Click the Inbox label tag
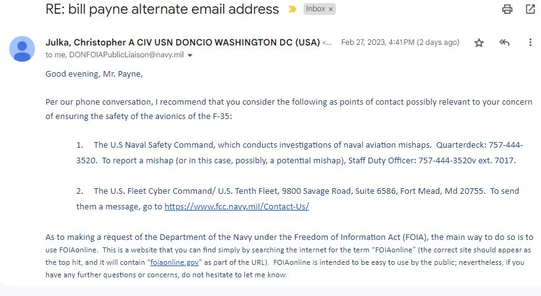The image size is (541, 296). [315, 9]
